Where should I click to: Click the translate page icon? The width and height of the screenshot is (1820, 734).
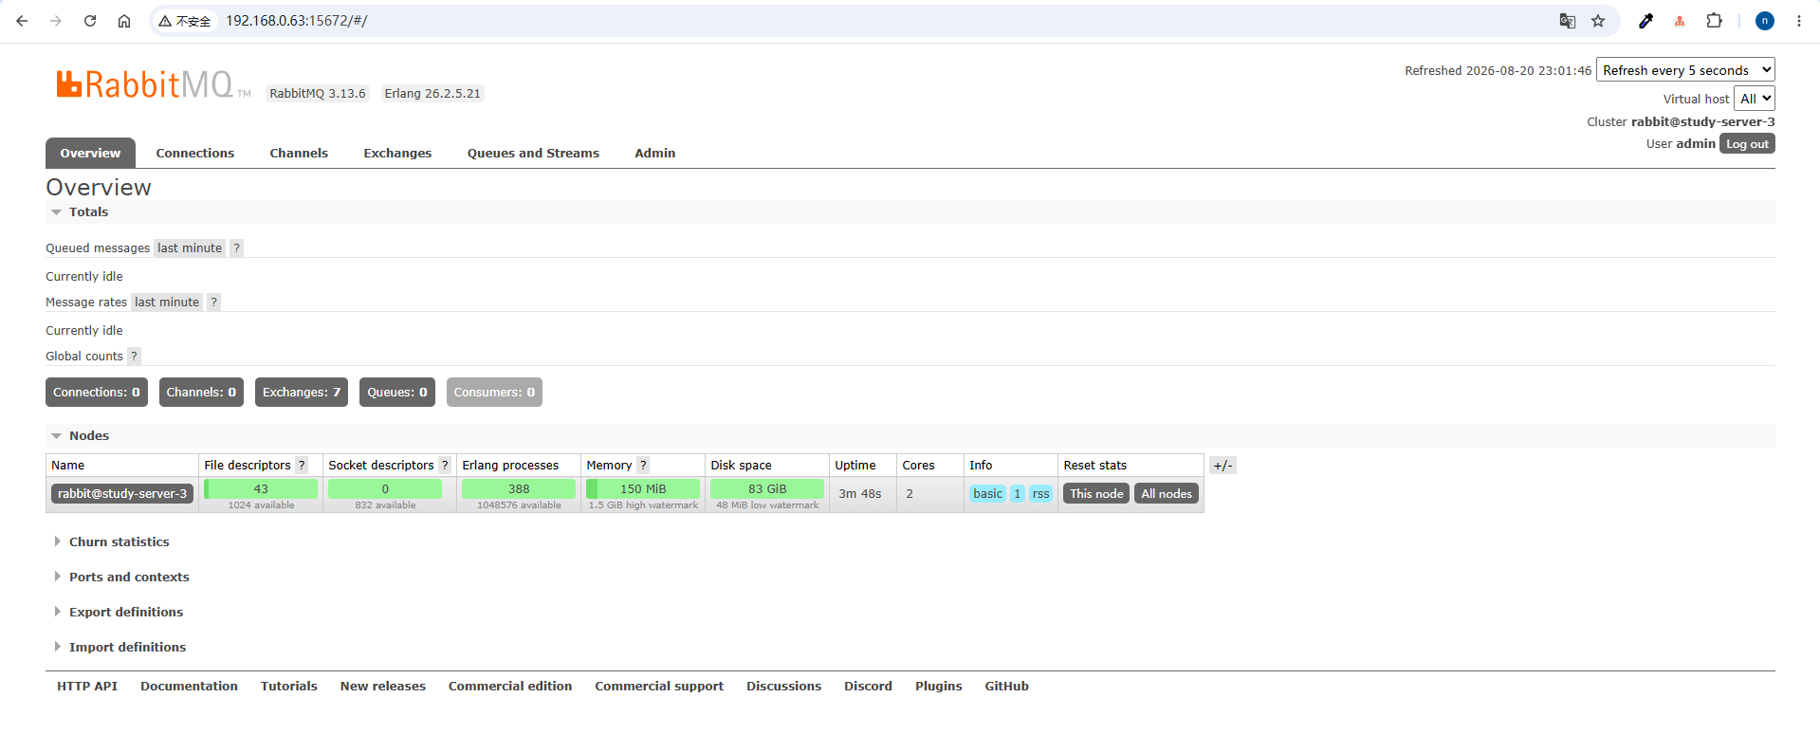(x=1568, y=21)
